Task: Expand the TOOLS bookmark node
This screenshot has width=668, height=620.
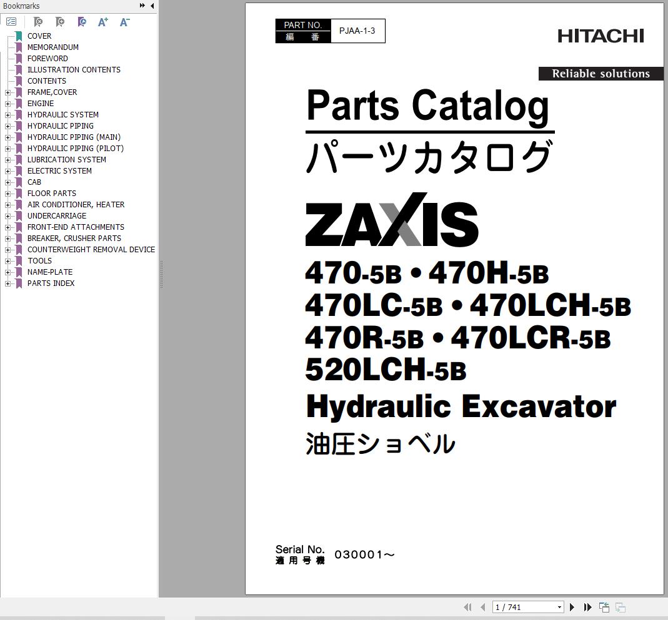Action: click(7, 261)
